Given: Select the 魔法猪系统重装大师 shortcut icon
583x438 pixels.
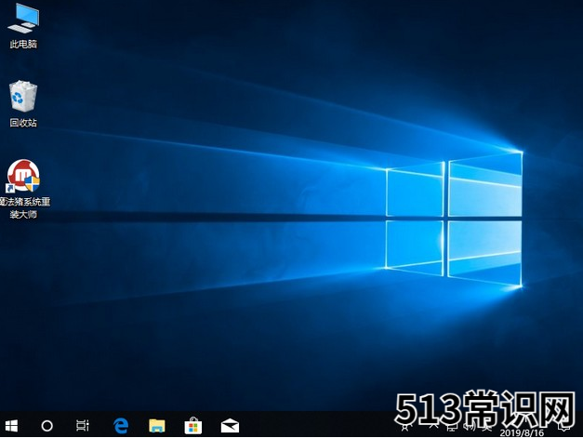Looking at the screenshot, I should point(24,189).
